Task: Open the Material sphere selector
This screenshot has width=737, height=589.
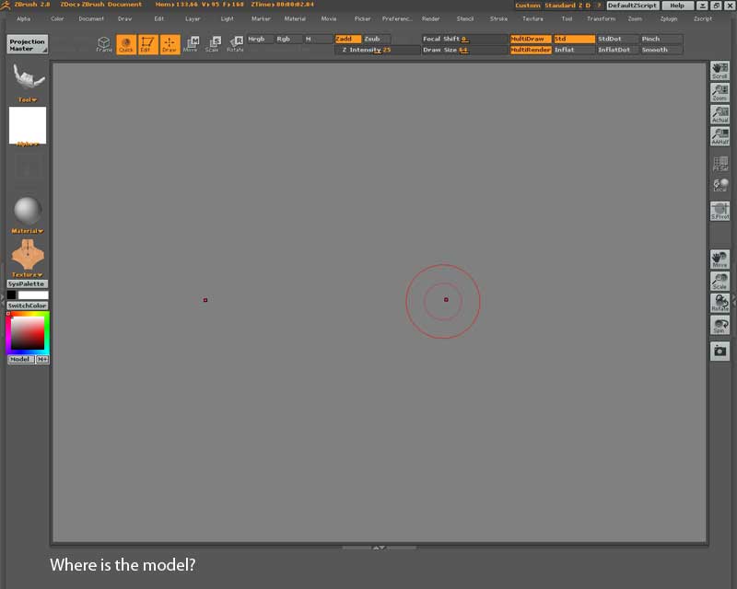Action: [x=28, y=210]
